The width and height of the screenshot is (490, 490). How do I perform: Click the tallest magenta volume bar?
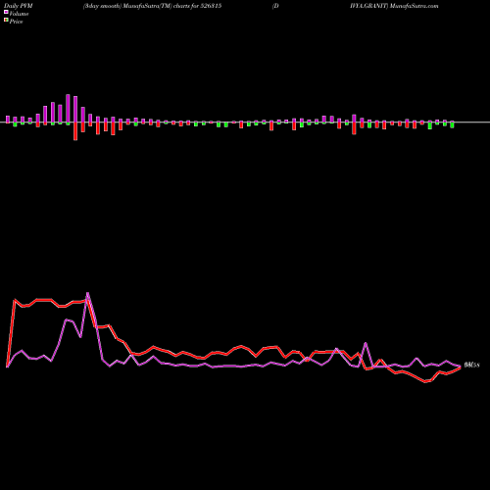coord(68,109)
